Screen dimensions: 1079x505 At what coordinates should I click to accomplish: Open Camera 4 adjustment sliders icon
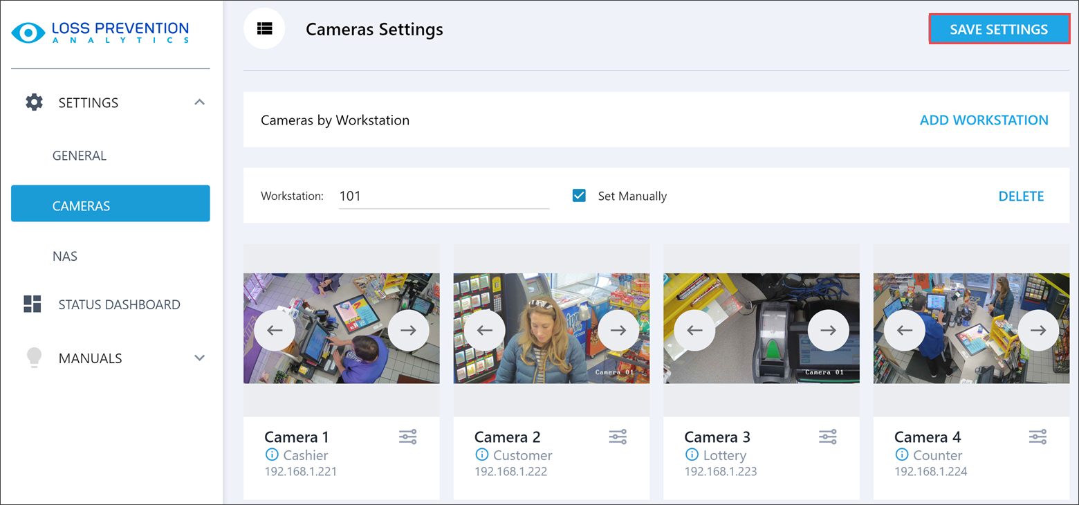1037,437
